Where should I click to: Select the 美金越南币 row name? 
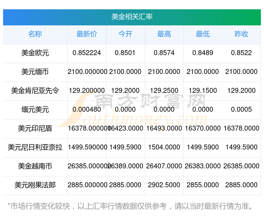click(35, 166)
